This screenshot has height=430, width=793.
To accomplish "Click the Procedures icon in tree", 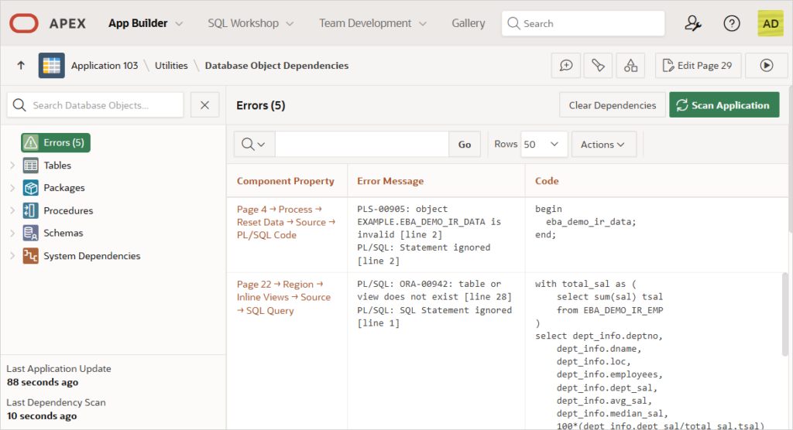I will [x=30, y=210].
